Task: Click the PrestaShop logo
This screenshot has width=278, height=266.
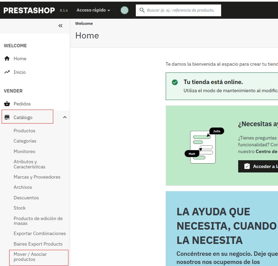Action: point(29,10)
